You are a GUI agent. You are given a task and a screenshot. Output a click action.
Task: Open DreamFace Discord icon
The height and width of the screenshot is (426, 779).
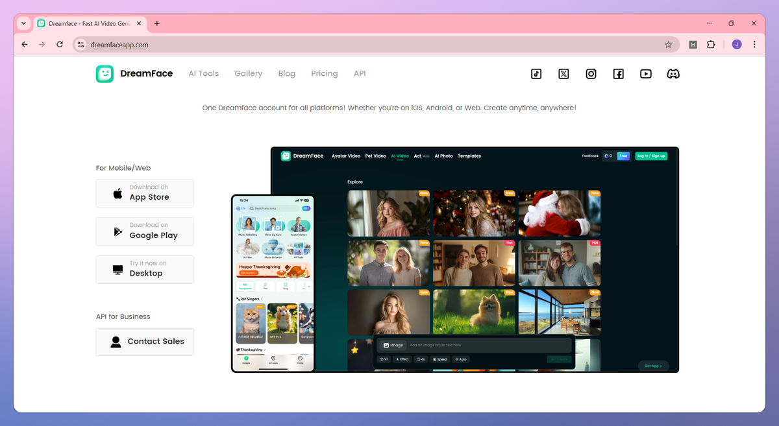pyautogui.click(x=673, y=74)
